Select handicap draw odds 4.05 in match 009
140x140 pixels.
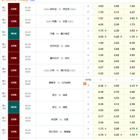[116, 110]
